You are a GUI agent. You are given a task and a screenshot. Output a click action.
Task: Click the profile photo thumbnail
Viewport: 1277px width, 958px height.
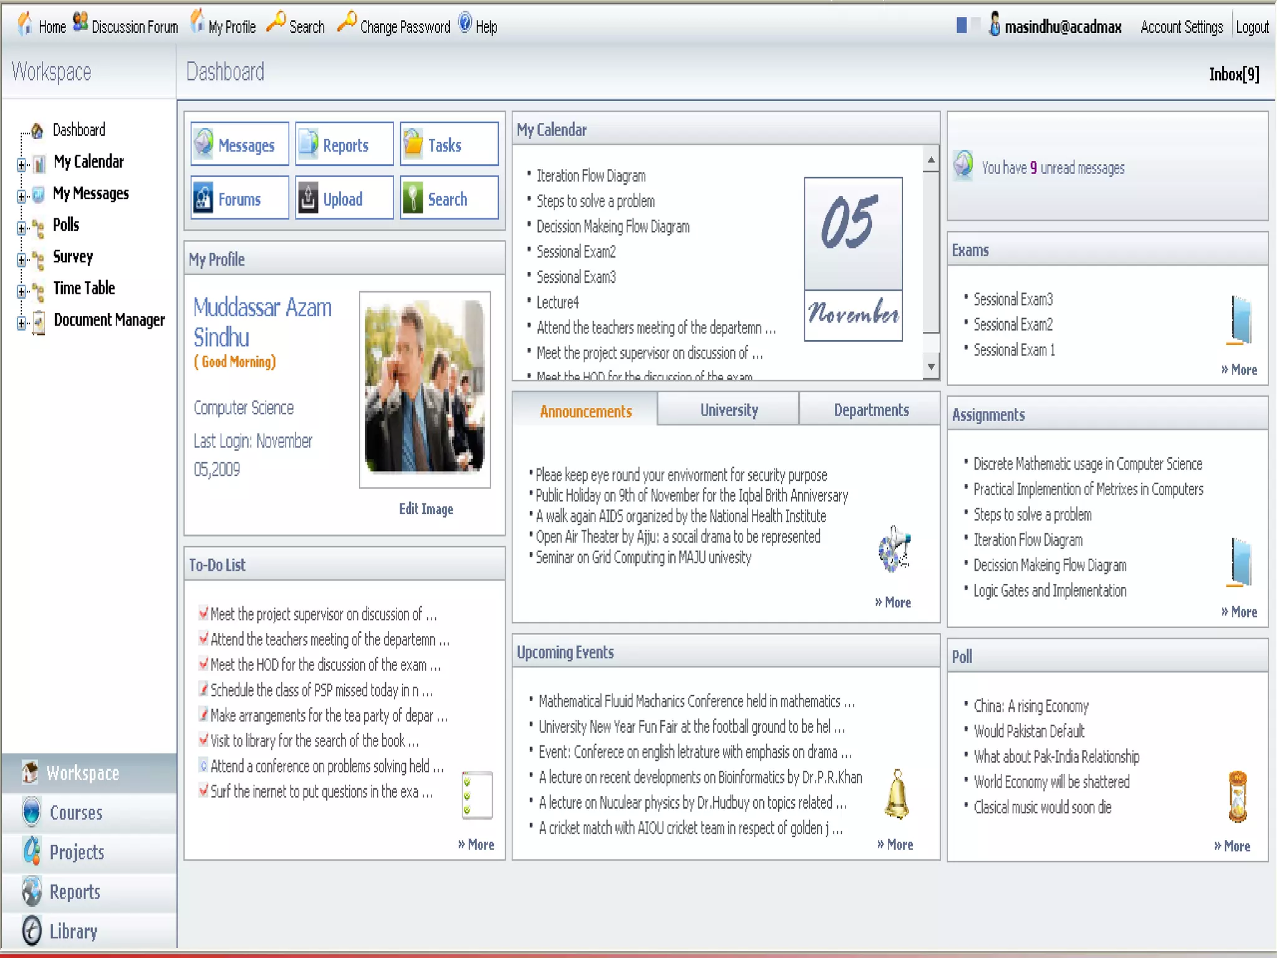click(425, 387)
